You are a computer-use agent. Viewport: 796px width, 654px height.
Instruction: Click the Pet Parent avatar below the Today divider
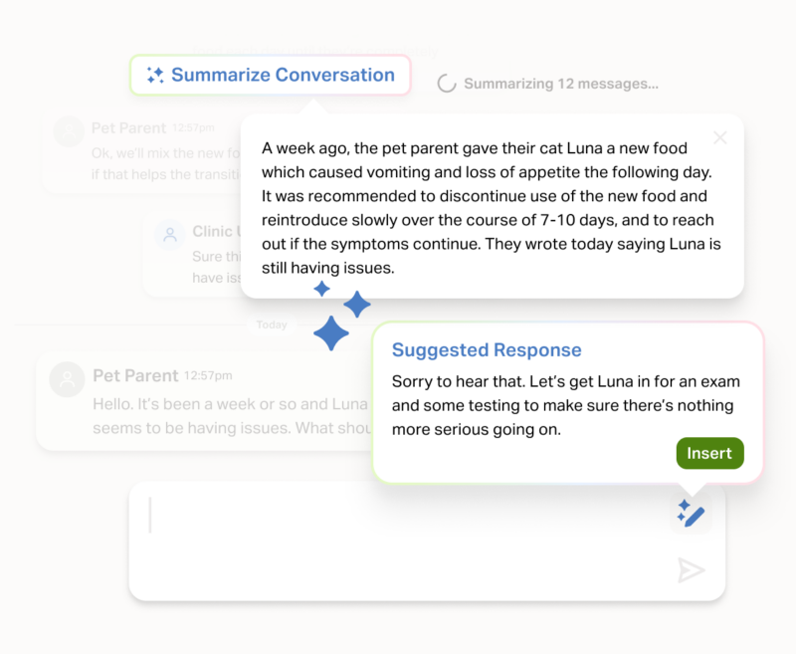tap(67, 378)
